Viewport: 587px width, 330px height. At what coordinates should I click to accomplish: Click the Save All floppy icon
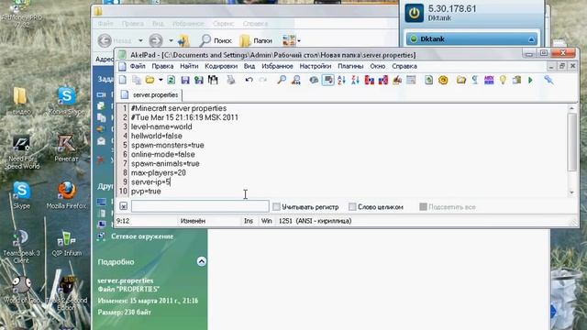pos(199,80)
